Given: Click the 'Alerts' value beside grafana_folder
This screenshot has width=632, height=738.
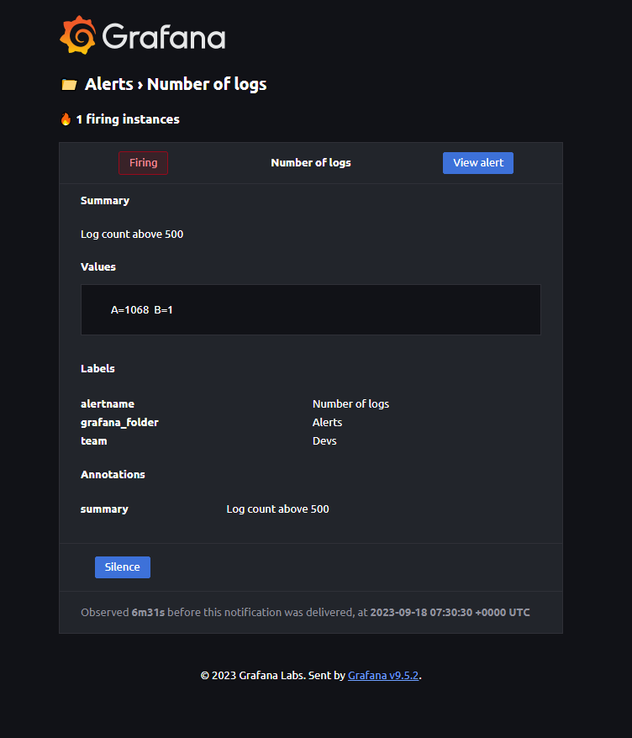Looking at the screenshot, I should coord(328,422).
